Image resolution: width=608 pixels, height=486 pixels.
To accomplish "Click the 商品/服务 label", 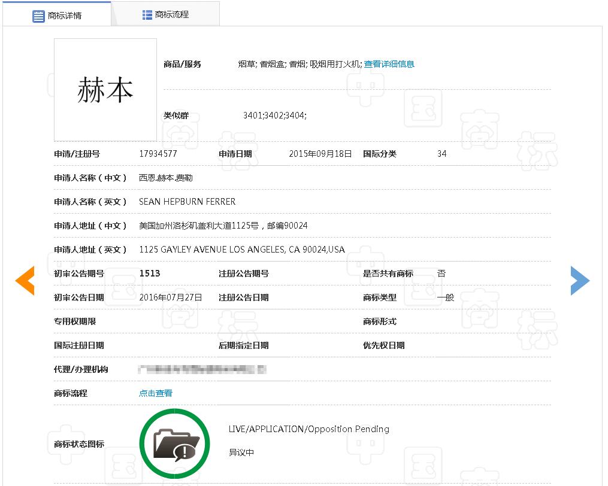I will pos(182,64).
